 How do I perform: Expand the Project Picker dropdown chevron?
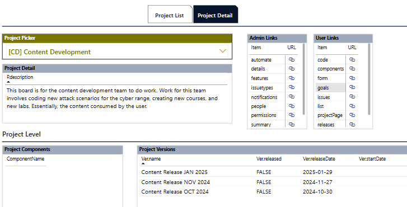tap(223, 51)
